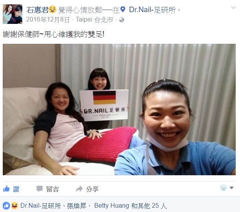Click the laughing haha reaction icon
The height and width of the screenshot is (212, 240).
click(14, 206)
